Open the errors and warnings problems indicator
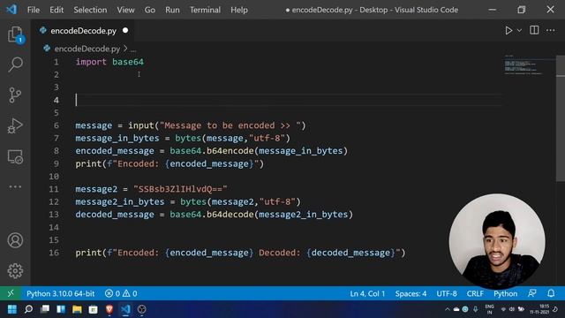The image size is (565, 318). [x=121, y=293]
